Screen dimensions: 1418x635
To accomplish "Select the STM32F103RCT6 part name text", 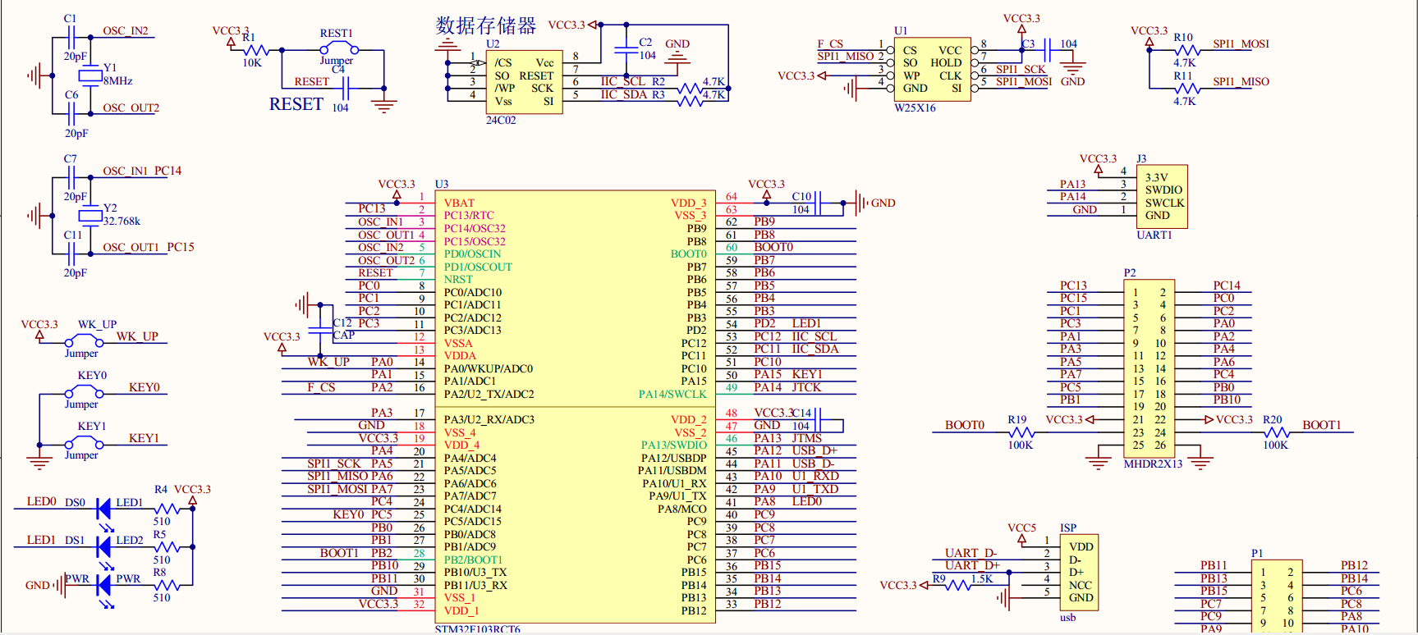I will point(477,629).
